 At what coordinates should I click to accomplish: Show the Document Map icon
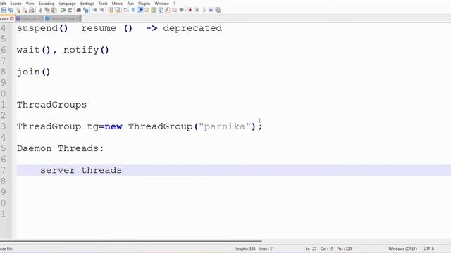tap(154, 10)
